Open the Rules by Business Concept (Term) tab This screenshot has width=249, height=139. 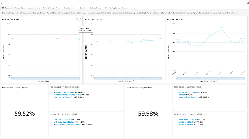pos(48,8)
